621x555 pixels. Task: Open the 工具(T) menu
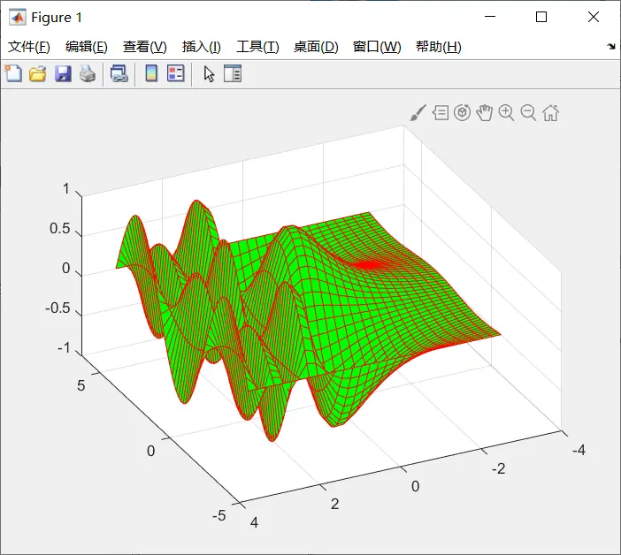[x=257, y=47]
